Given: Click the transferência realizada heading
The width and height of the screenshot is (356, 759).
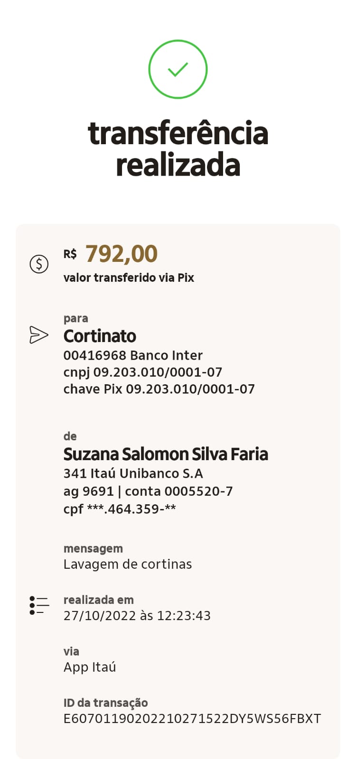Looking at the screenshot, I should pos(178,148).
